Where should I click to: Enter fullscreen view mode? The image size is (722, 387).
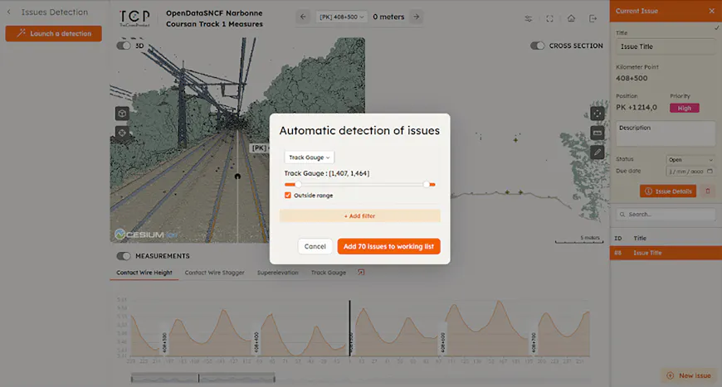[549, 18]
